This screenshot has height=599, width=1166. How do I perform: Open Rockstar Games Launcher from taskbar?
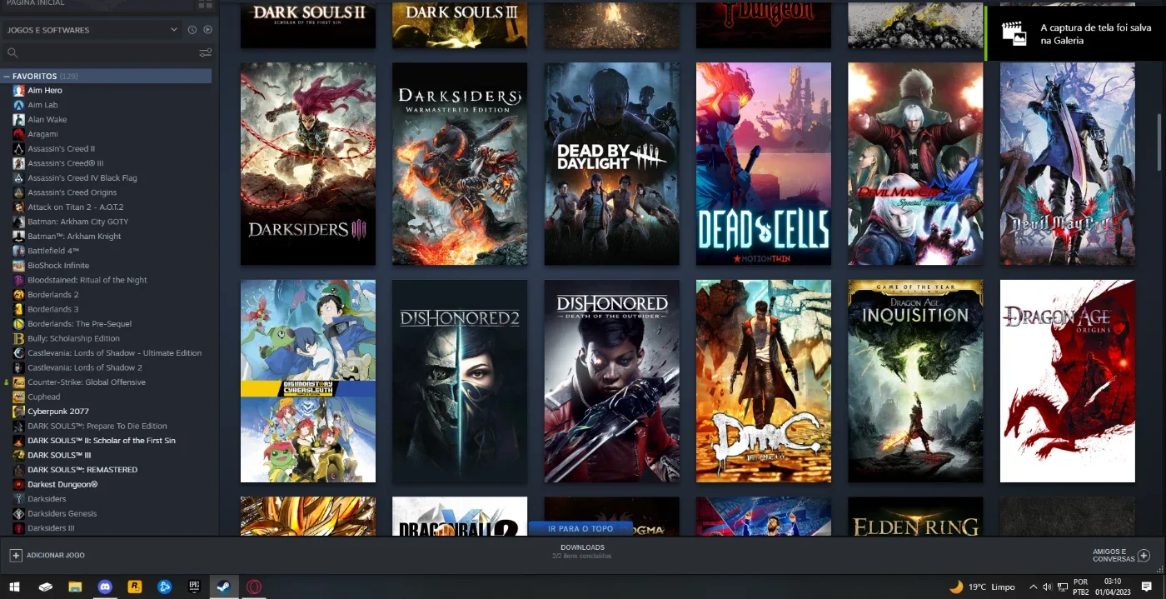tap(135, 587)
